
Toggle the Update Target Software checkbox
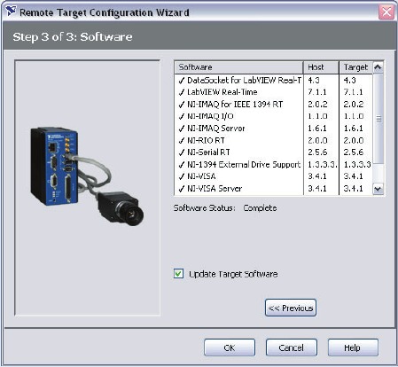click(178, 274)
